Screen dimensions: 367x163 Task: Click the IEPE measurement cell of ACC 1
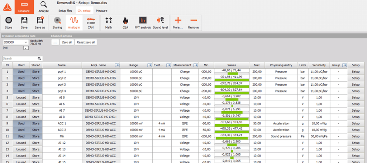tap(185, 123)
